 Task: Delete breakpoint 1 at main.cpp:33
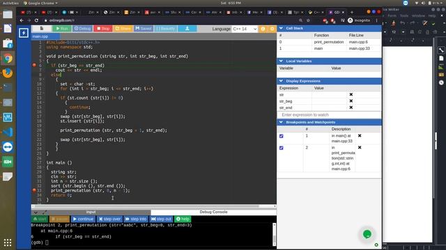(x=360, y=136)
